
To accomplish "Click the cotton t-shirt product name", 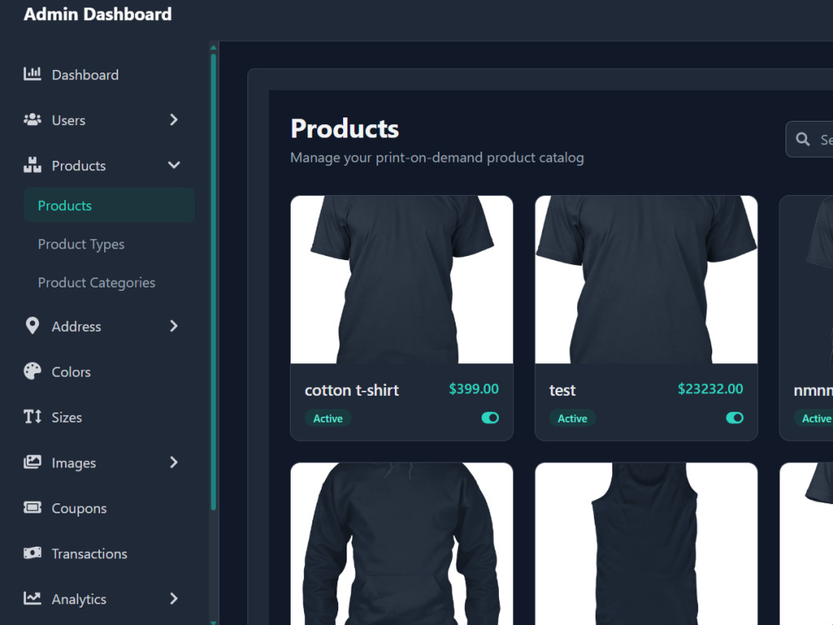I will pos(352,390).
